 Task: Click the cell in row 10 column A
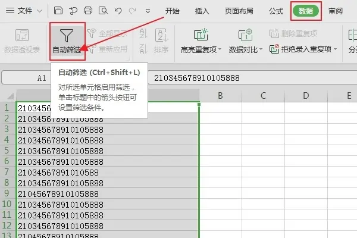pyautogui.click(x=108, y=204)
